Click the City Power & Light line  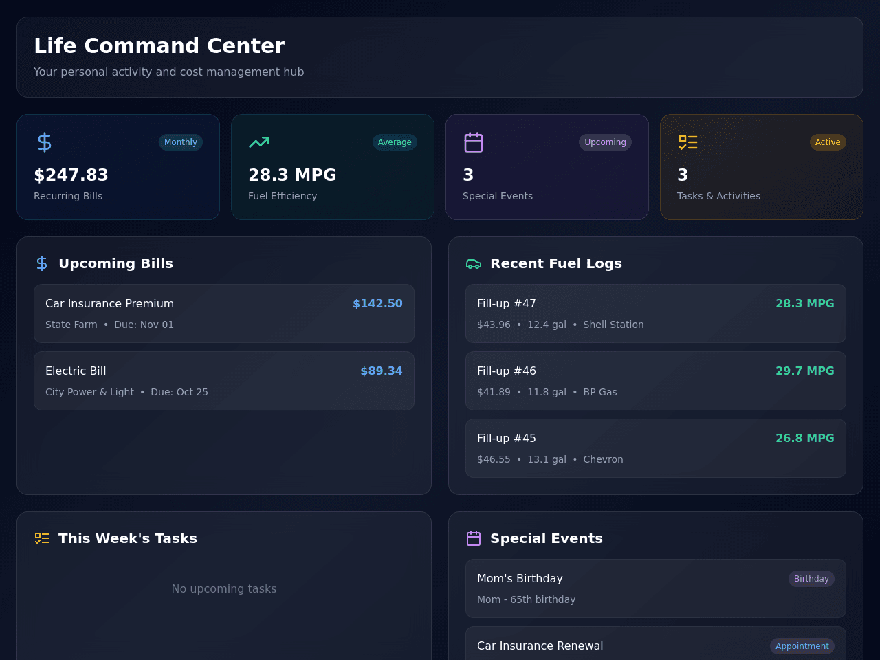[x=126, y=392]
